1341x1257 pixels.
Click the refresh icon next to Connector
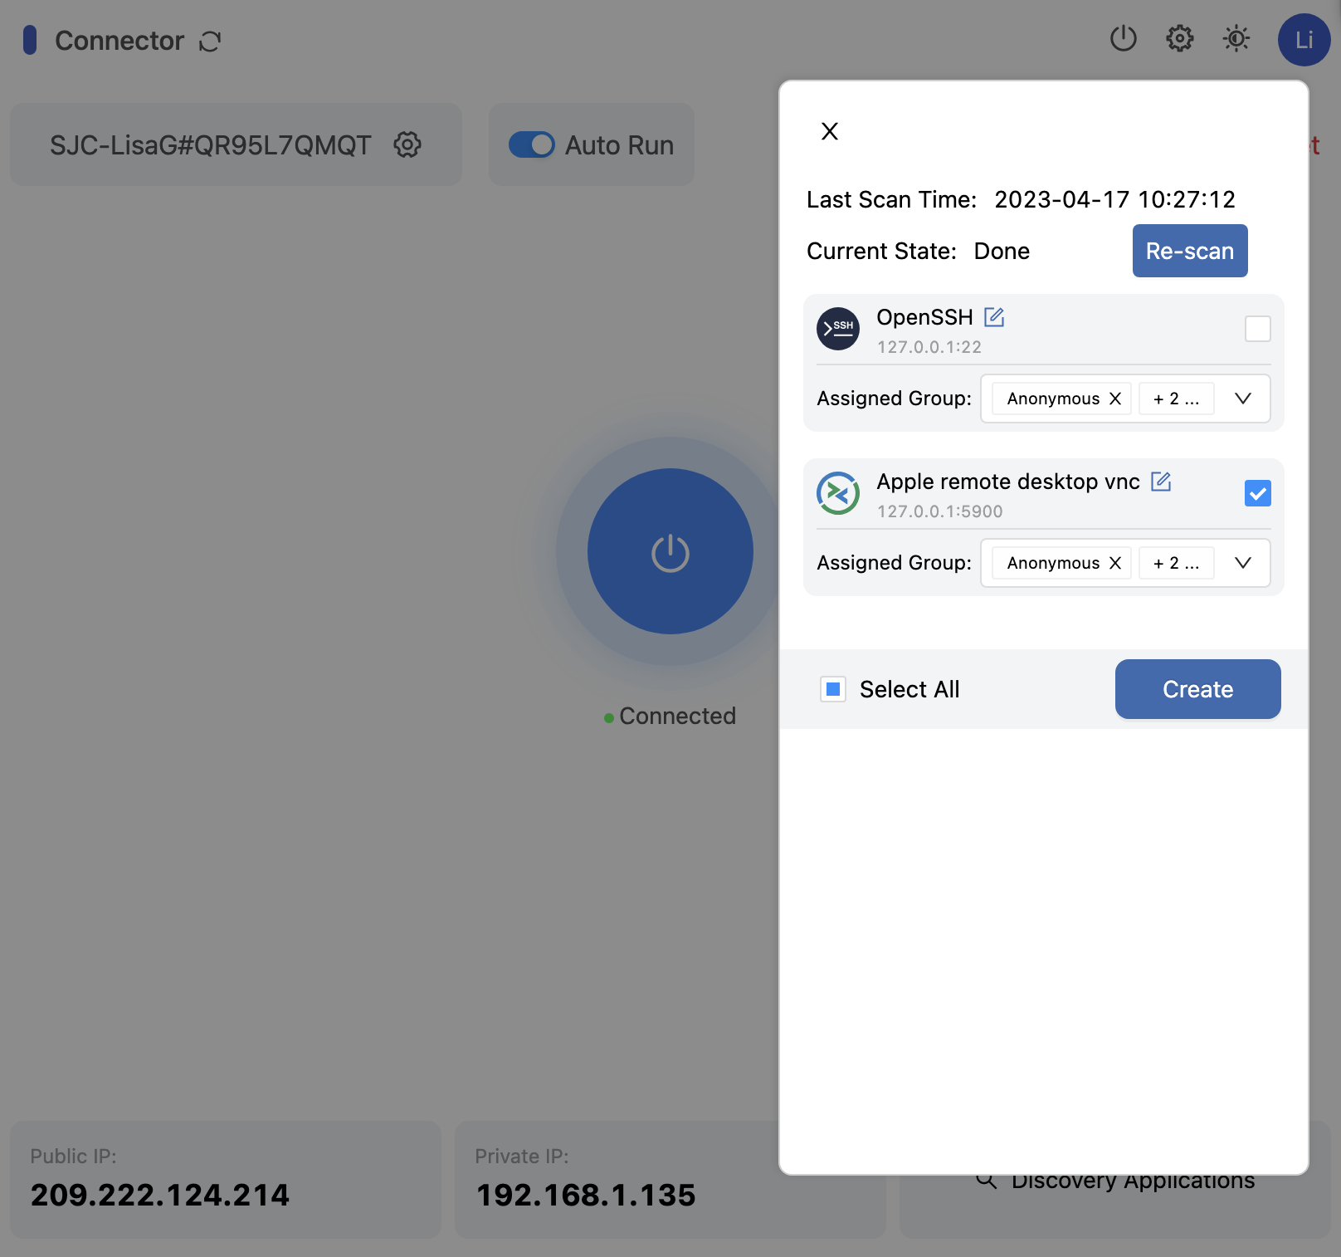point(210,41)
